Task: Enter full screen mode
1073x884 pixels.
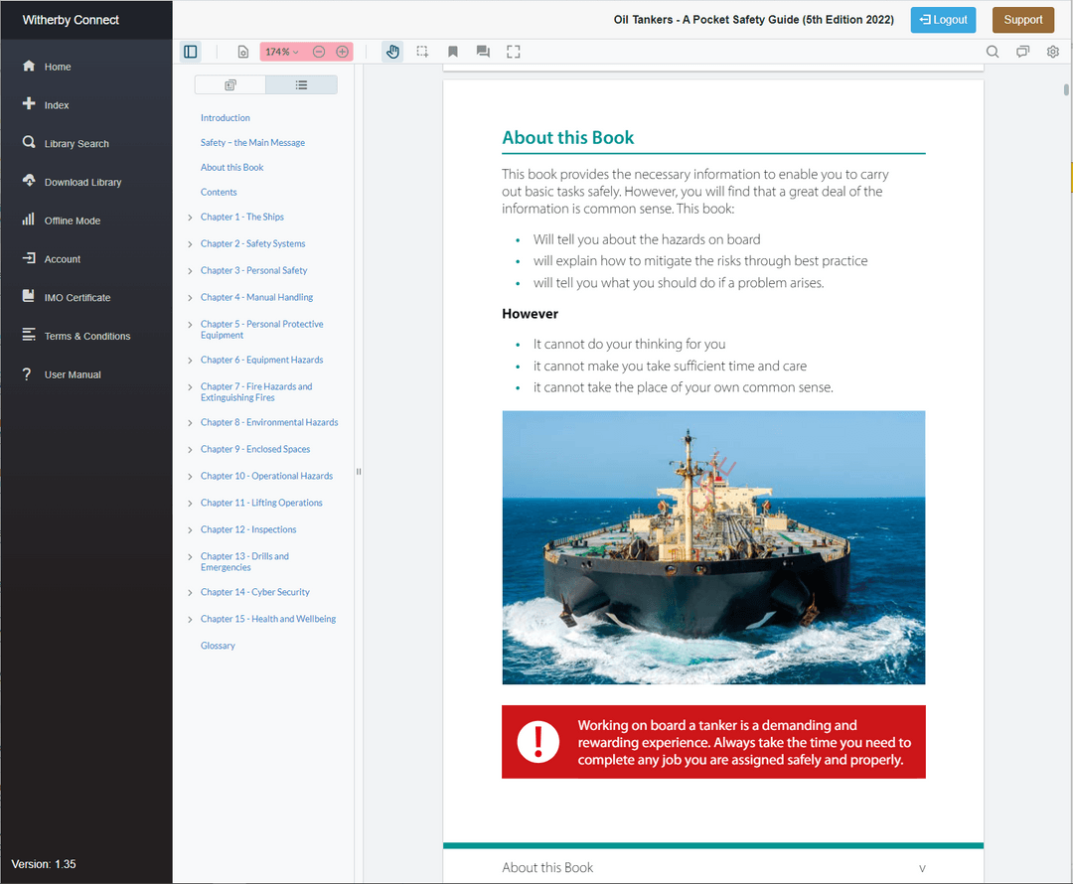Action: pyautogui.click(x=513, y=52)
